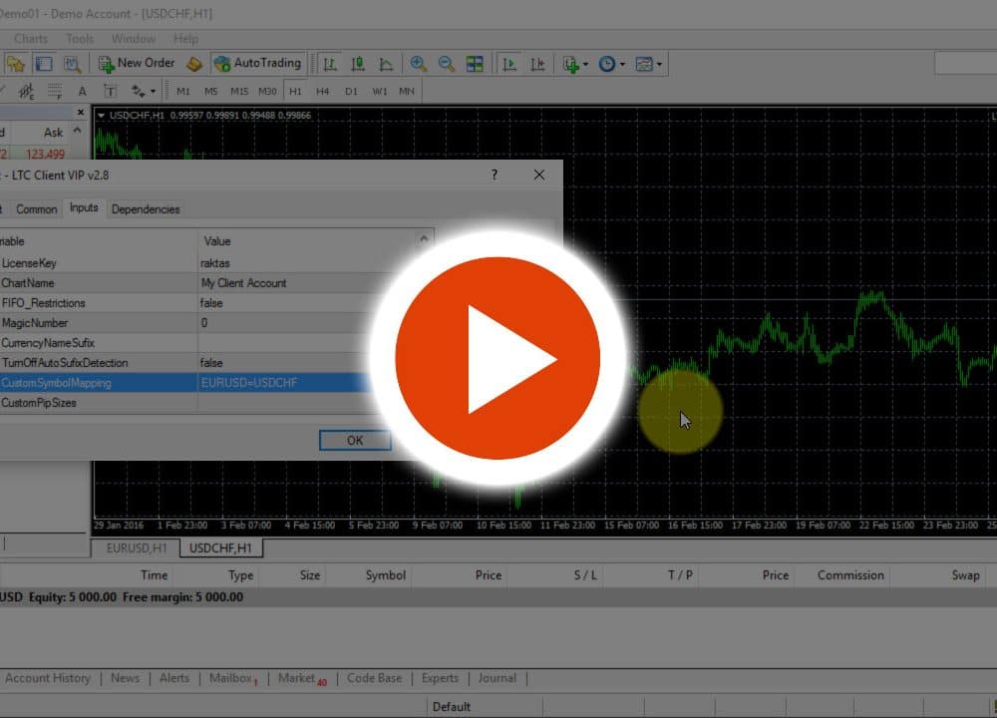Tile the chart windows

[475, 64]
